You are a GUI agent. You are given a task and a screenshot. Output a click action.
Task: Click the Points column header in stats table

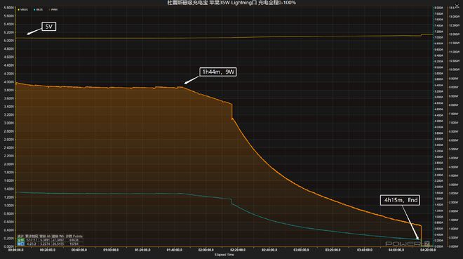pos(78,237)
